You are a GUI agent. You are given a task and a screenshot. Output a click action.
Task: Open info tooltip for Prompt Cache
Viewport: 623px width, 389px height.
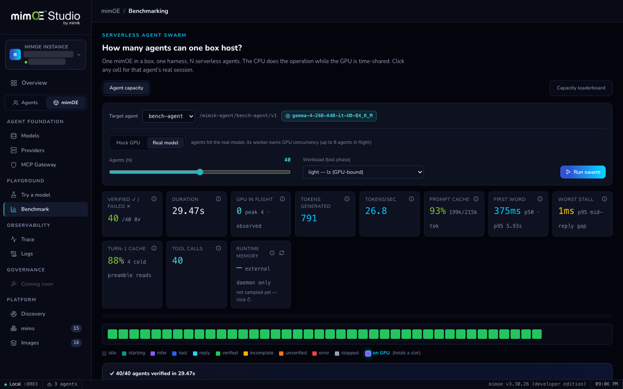(476, 199)
